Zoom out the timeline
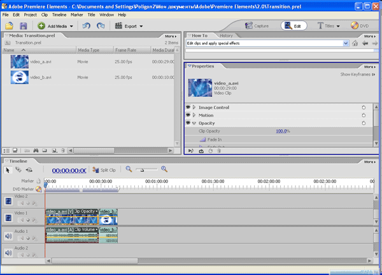382x275 pixels. pos(129,169)
